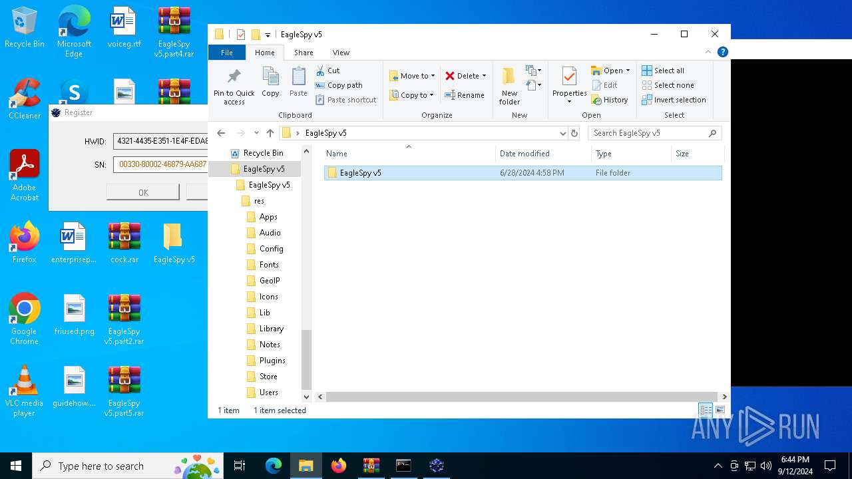852x479 pixels.
Task: Open the command prompt taskbar icon
Action: tap(403, 466)
